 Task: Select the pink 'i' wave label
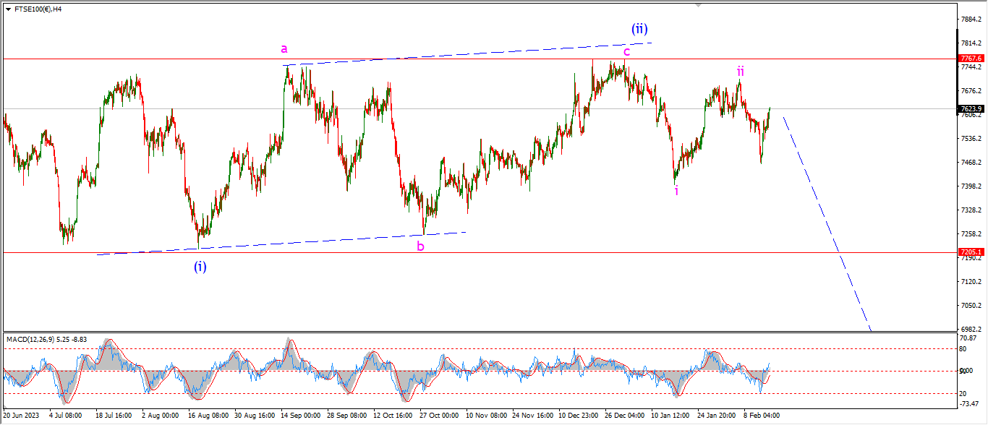[x=676, y=191]
